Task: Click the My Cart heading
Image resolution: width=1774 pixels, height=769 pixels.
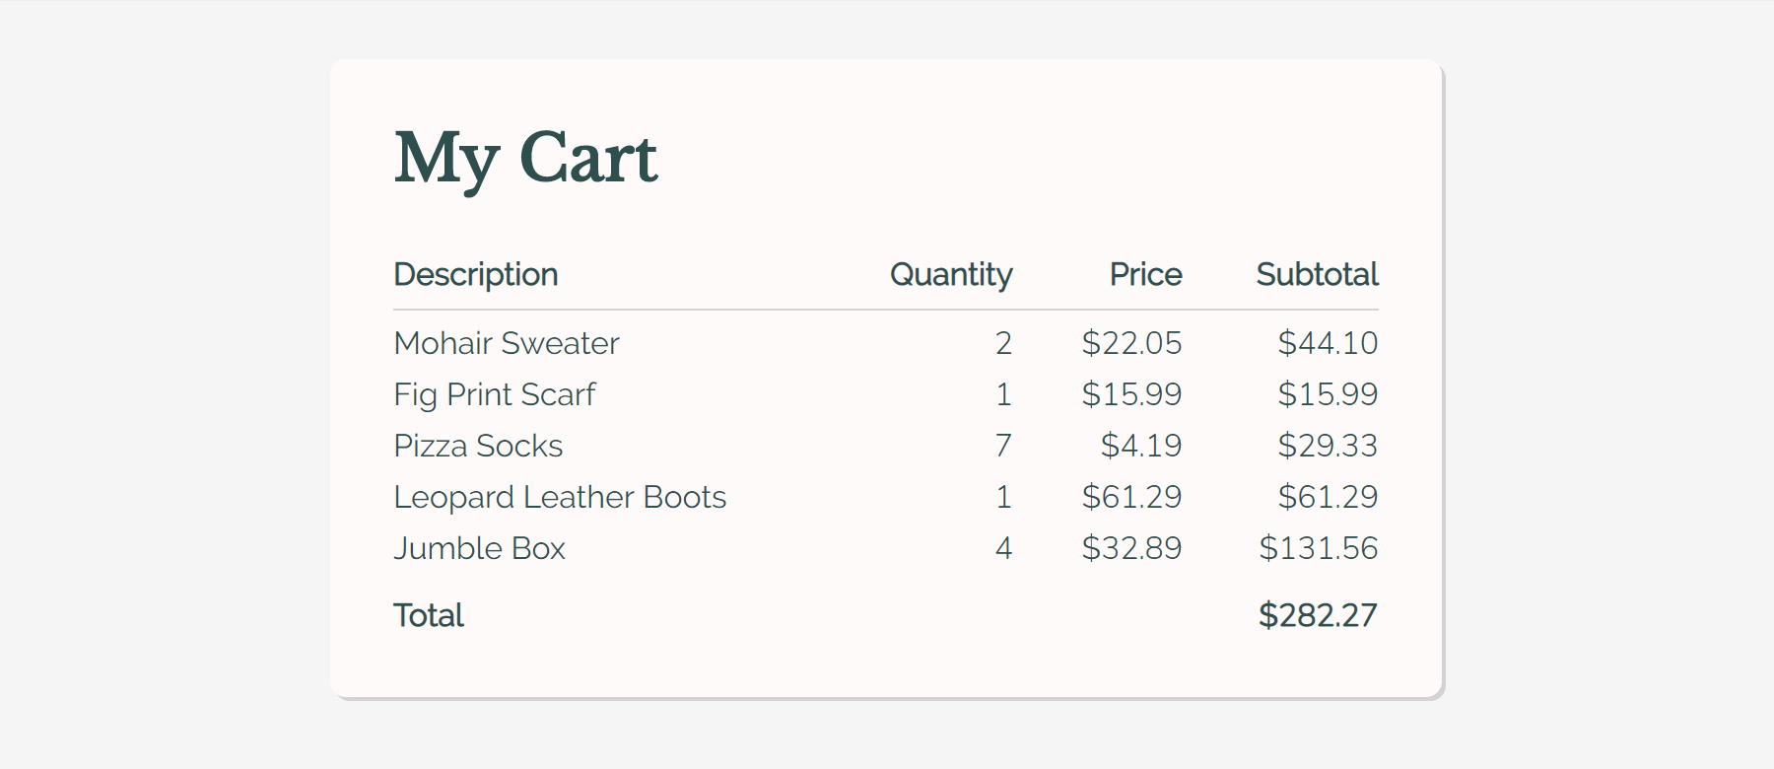Action: (525, 158)
